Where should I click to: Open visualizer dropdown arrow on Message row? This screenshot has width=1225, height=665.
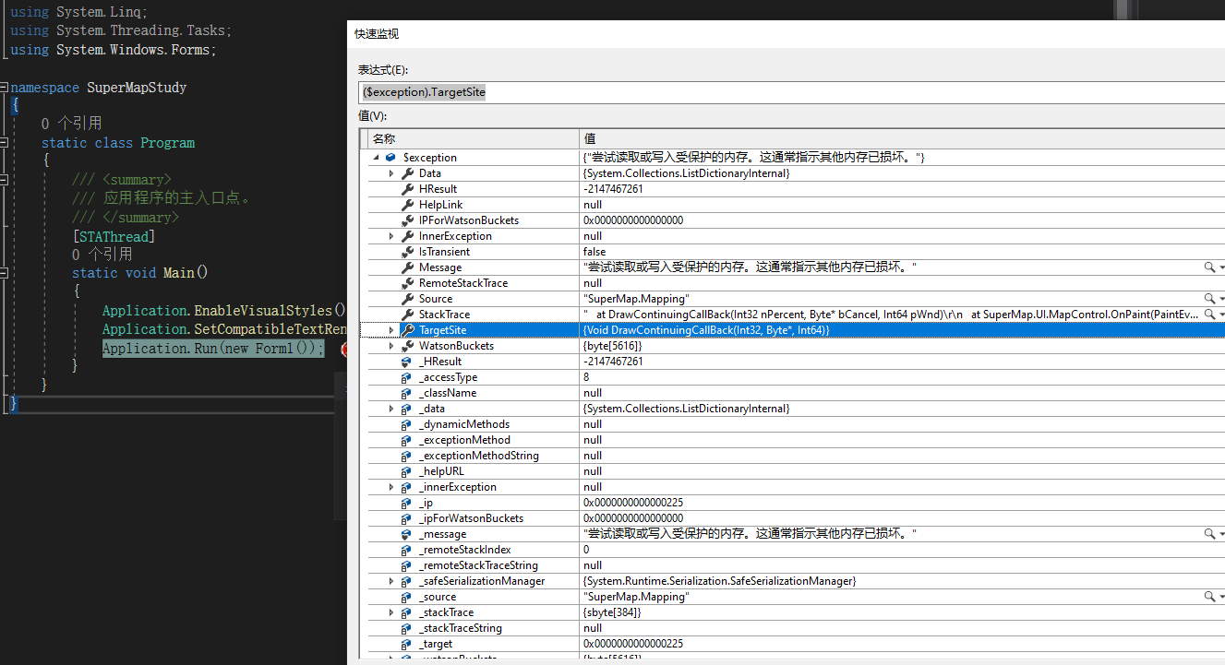(x=1221, y=267)
